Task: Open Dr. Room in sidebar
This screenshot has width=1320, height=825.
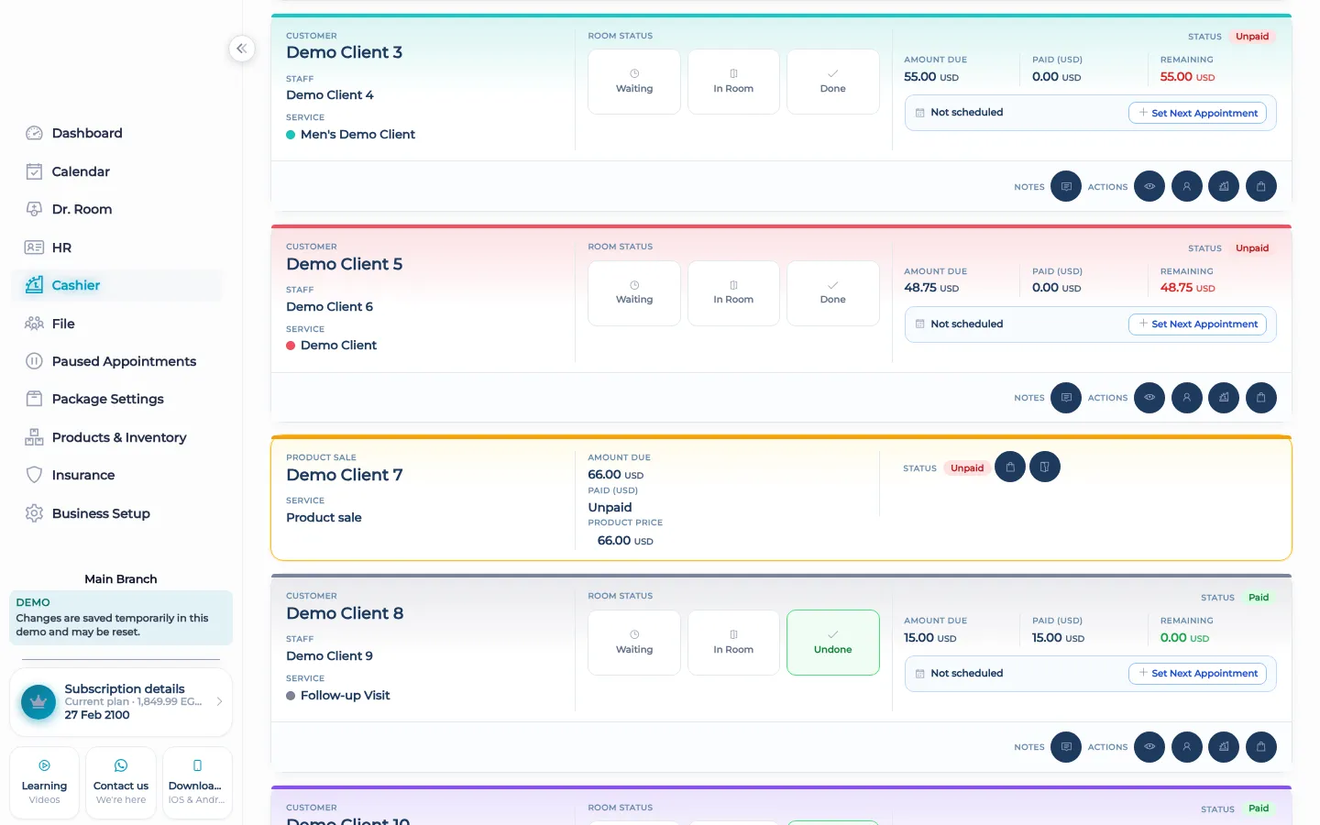Action: click(x=116, y=209)
